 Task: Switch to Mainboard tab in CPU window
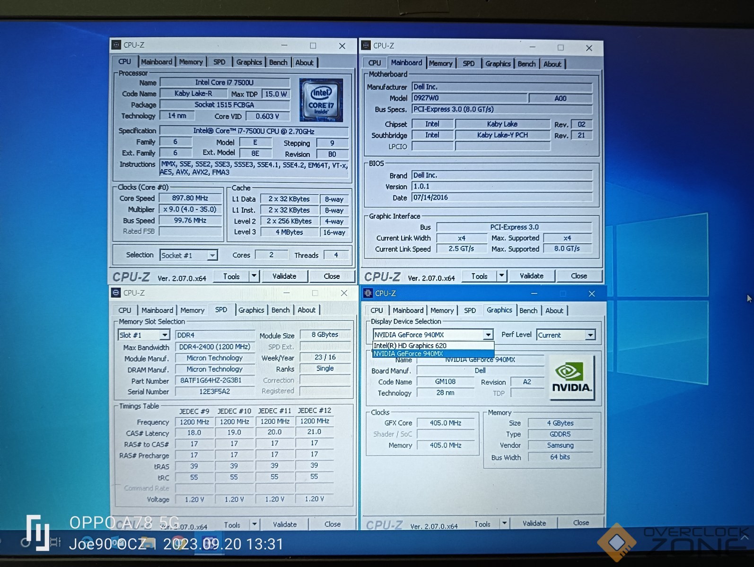157,62
